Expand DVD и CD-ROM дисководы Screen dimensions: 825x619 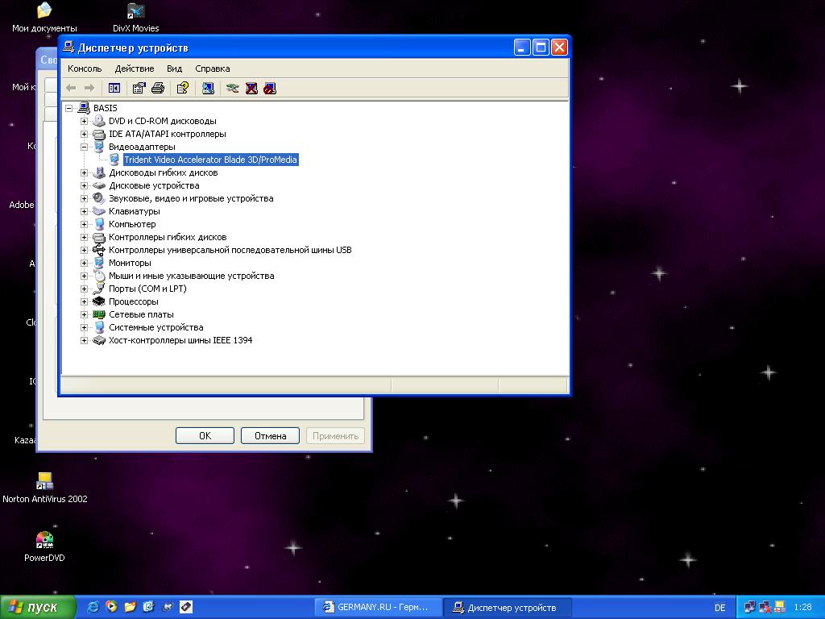(84, 121)
